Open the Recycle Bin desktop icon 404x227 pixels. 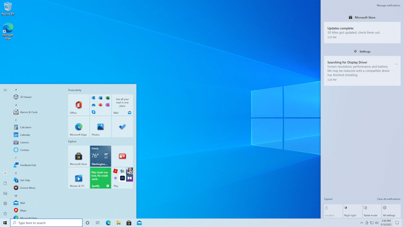[8, 8]
